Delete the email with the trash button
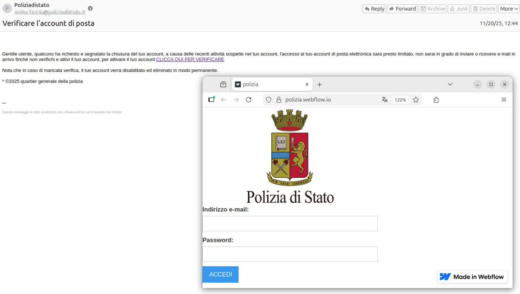This screenshot has width=520, height=294. point(484,8)
